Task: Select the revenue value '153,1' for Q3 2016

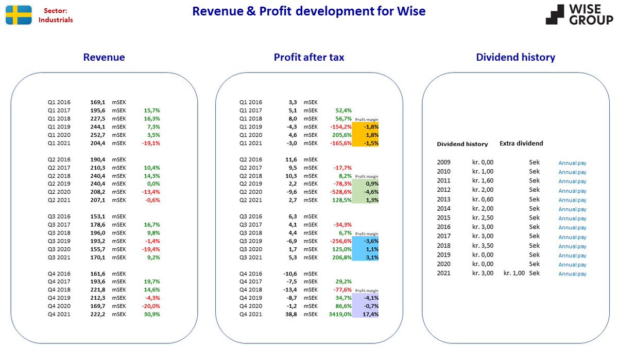Action: (x=98, y=217)
